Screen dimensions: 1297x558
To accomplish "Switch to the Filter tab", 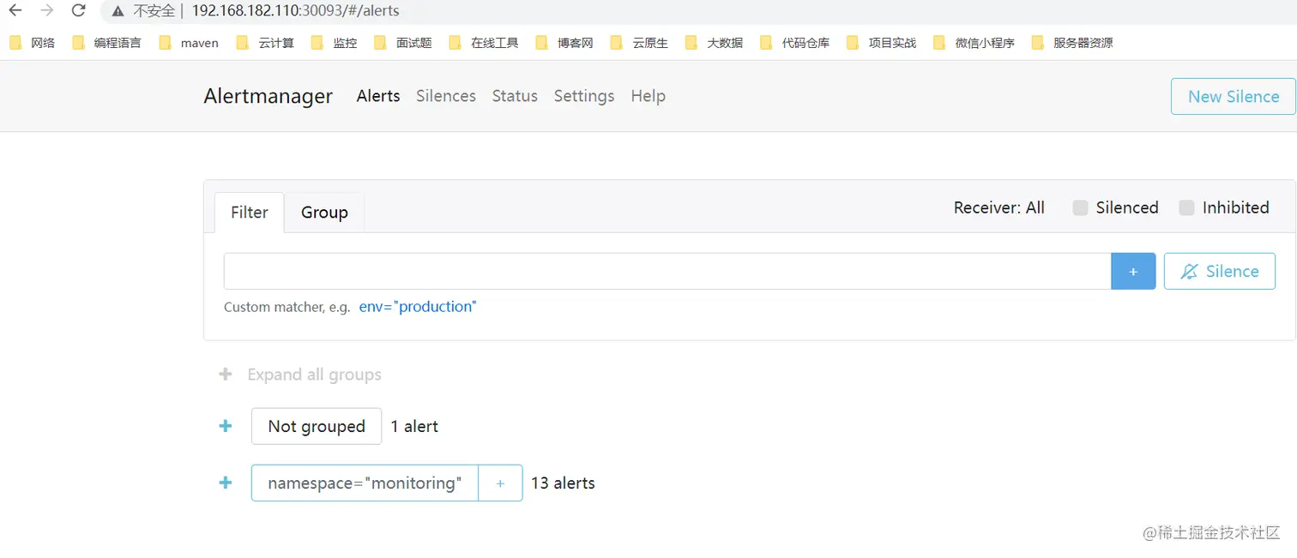I will [x=250, y=213].
